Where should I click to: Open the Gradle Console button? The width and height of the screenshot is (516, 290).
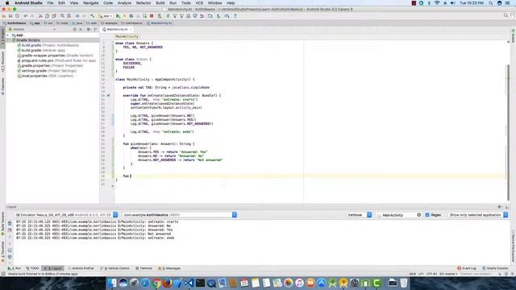[495, 268]
